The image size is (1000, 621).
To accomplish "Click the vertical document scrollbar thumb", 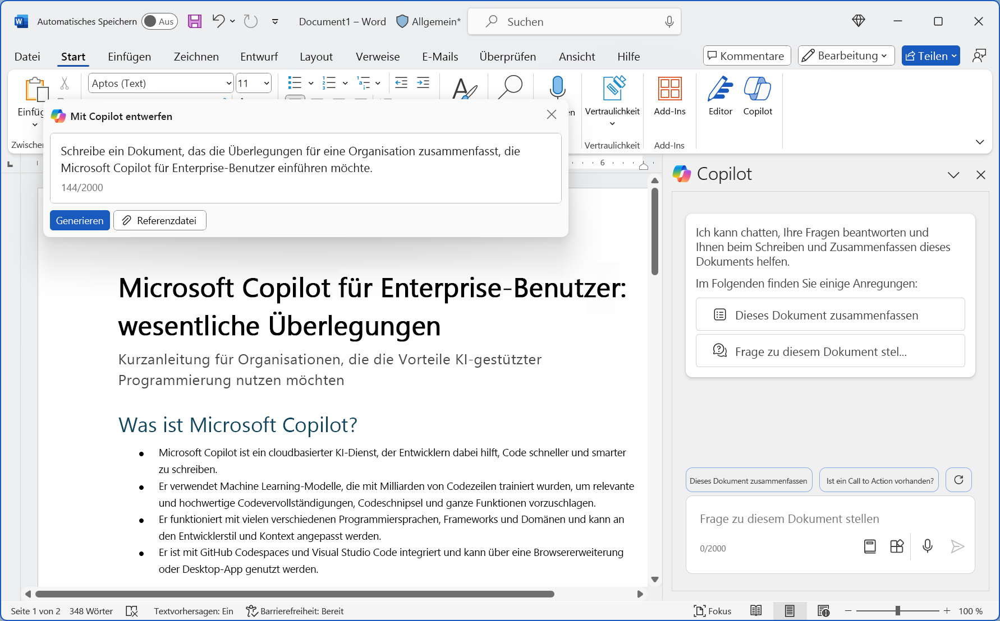I will click(654, 231).
